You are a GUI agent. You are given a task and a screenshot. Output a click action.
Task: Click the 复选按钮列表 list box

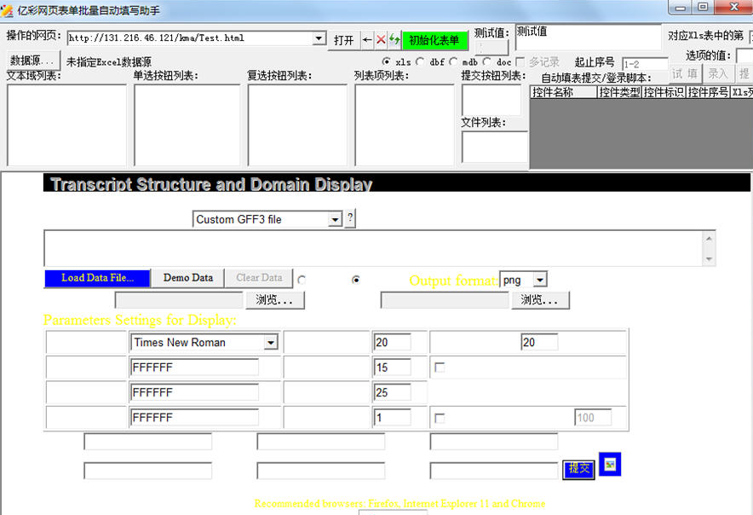click(298, 125)
